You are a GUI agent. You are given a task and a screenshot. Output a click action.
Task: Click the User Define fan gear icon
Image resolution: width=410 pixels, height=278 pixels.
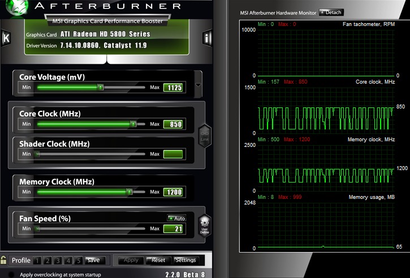click(x=205, y=225)
